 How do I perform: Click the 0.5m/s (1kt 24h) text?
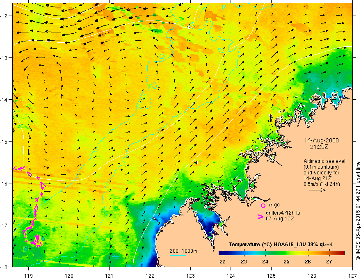(x=322, y=184)
